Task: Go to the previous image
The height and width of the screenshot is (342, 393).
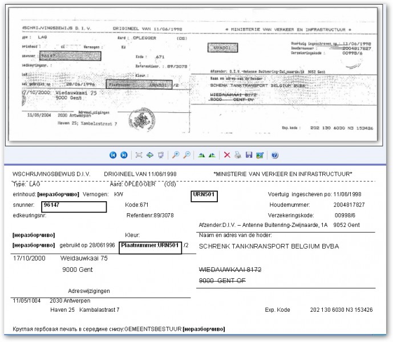Action: pos(113,155)
